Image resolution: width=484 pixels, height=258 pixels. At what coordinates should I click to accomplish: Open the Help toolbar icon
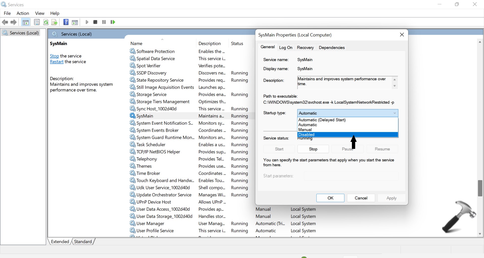tap(66, 22)
